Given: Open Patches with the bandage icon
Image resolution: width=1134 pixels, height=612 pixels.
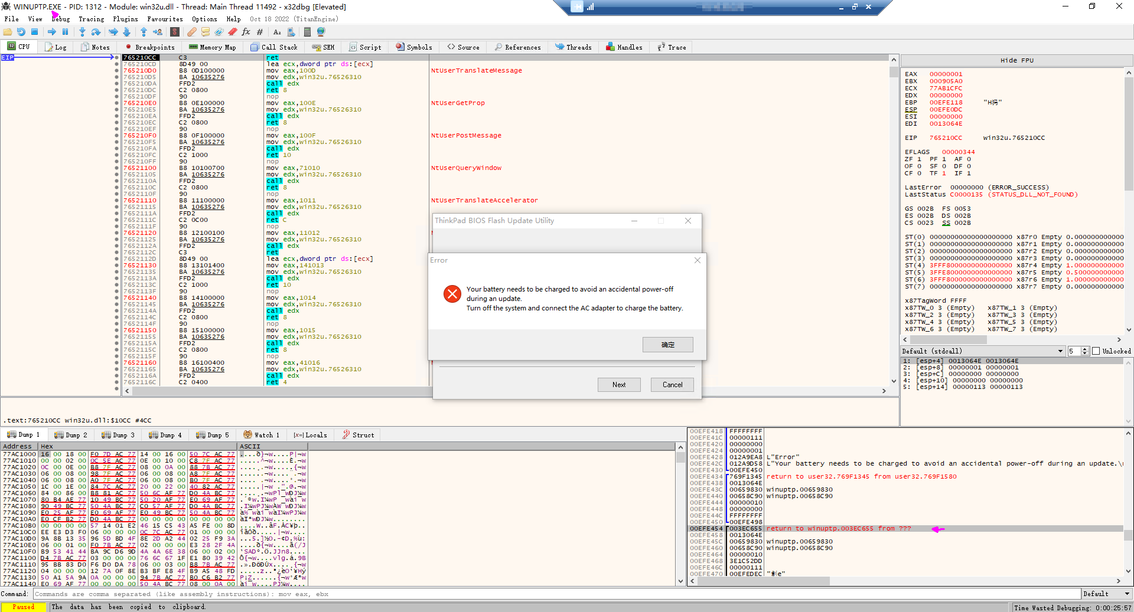Looking at the screenshot, I should (192, 32).
